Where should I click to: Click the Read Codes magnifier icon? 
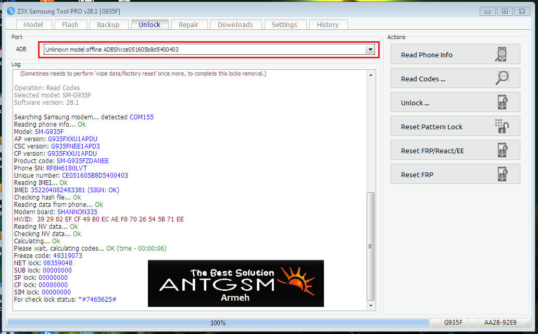pyautogui.click(x=502, y=78)
